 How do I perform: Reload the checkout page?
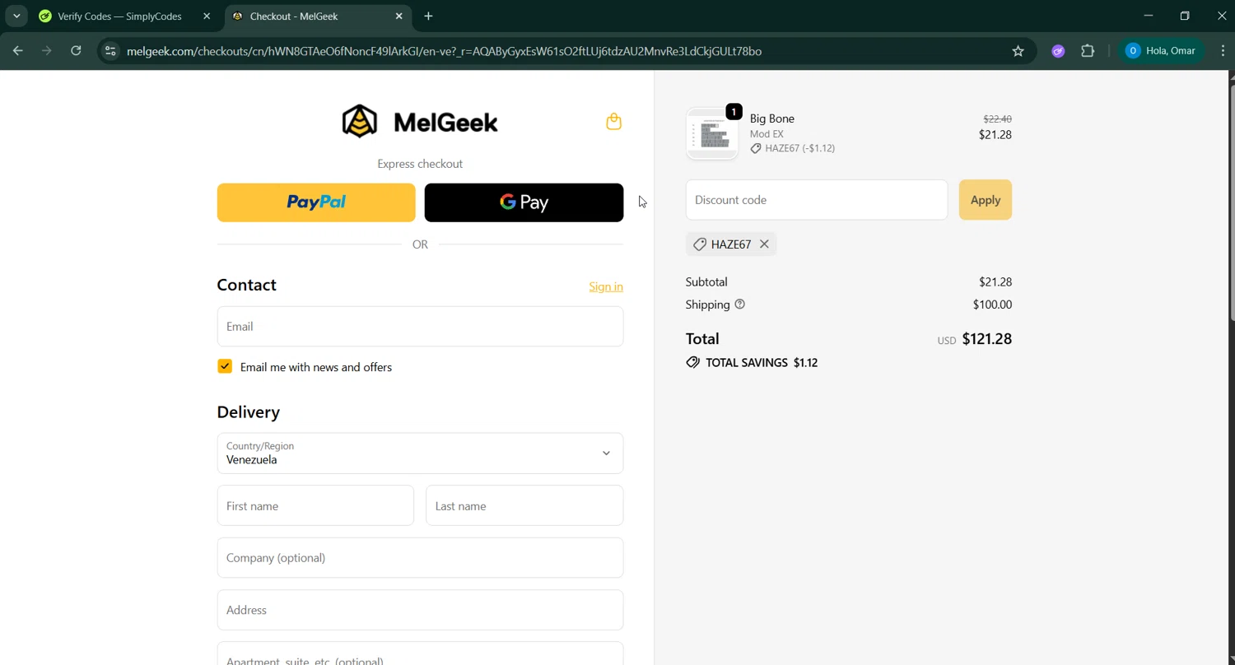click(x=76, y=51)
